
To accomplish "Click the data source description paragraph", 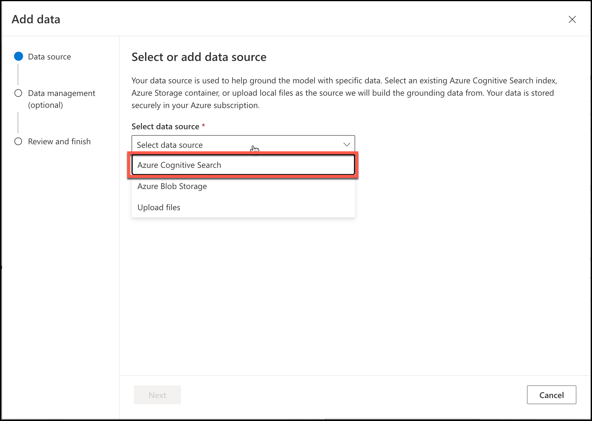I will (344, 93).
